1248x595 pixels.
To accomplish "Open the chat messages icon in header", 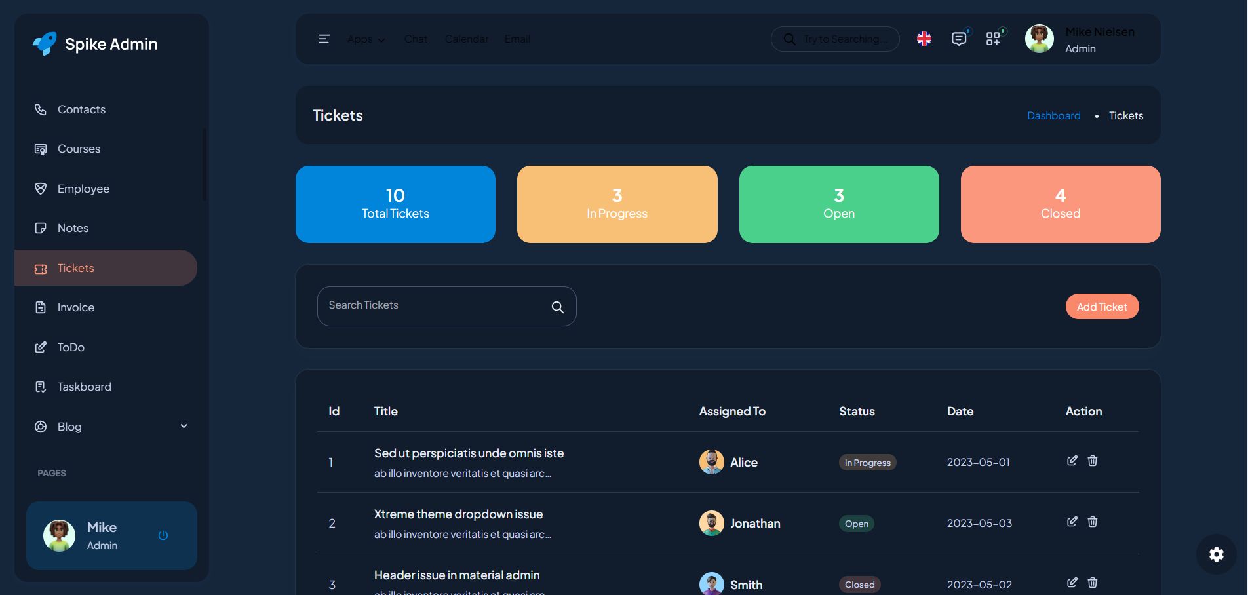I will coord(958,39).
